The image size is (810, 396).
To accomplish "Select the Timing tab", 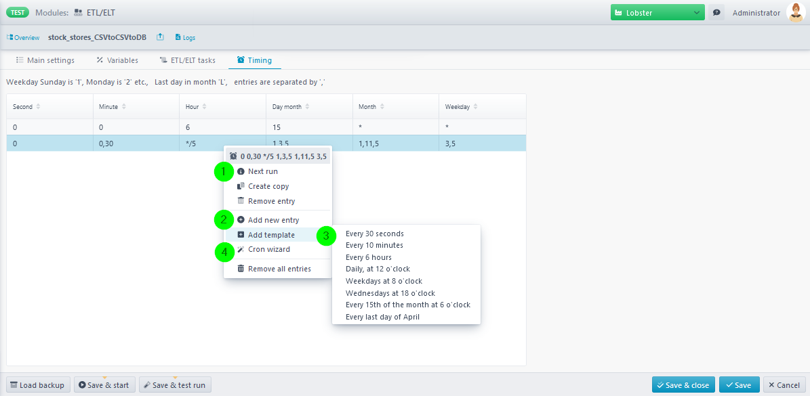I will (254, 60).
